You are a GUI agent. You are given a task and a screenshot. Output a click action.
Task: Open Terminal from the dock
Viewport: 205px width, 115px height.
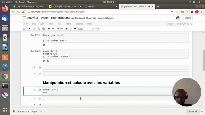coord(5,86)
